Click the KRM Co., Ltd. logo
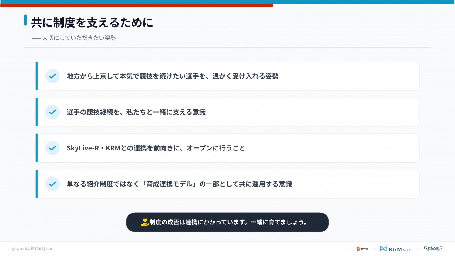The image size is (455, 256). point(396,249)
